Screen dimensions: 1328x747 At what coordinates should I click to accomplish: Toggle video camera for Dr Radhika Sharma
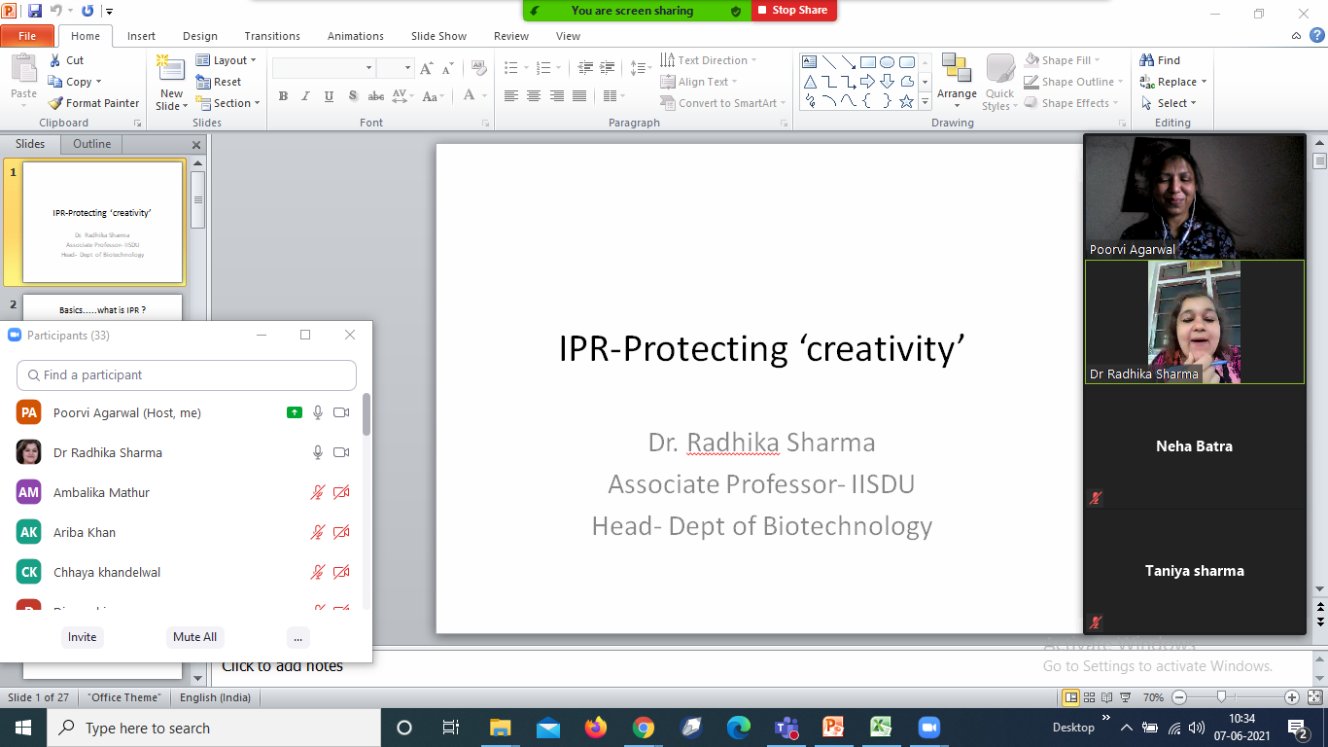tap(341, 453)
